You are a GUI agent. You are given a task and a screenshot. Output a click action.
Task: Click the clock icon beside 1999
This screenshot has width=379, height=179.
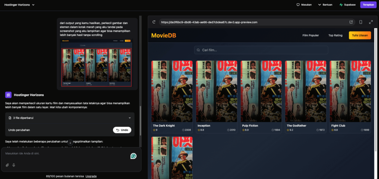coord(362,130)
